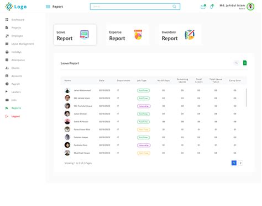Click the Full Time badge in Fahmid Hoque row
Screen dimensions: 262x206
click(x=144, y=138)
